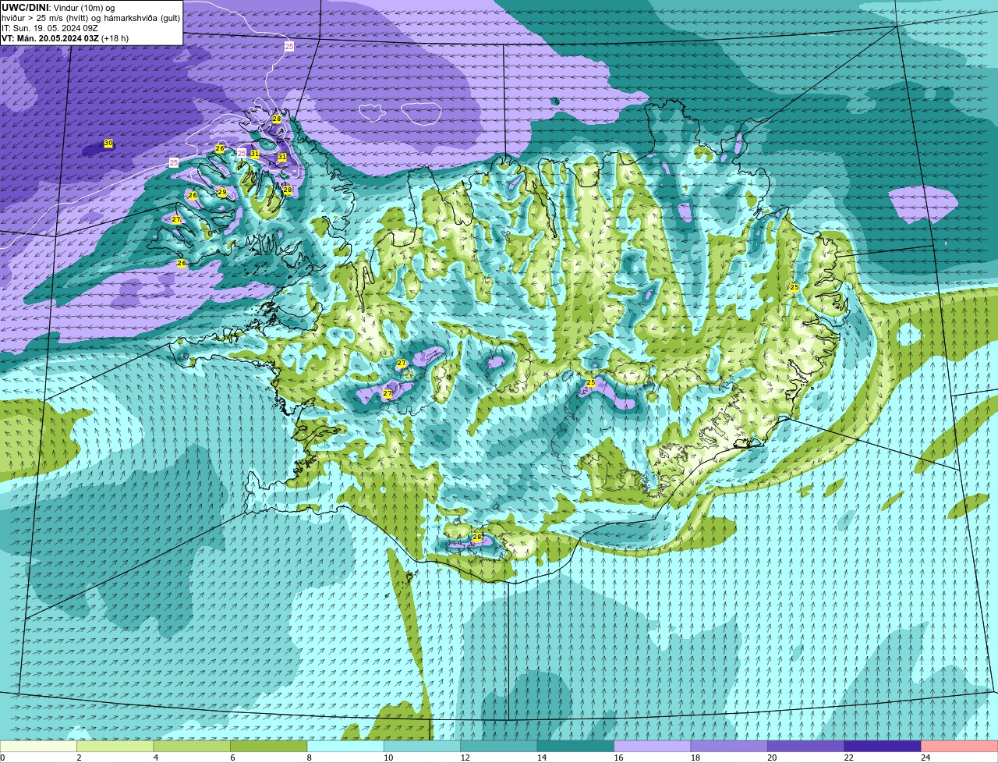Click the legend scale value 2
The width and height of the screenshot is (998, 763).
click(79, 758)
